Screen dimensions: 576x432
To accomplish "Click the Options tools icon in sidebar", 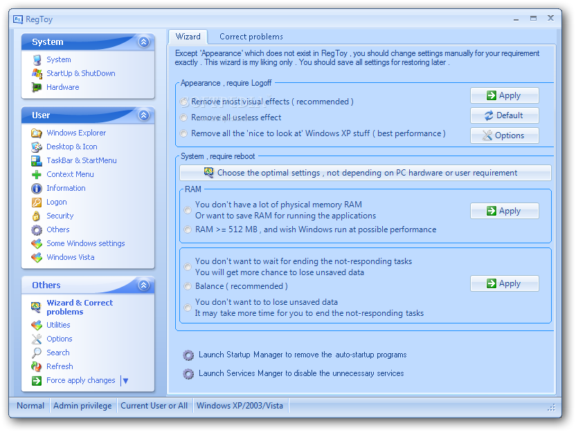I will (37, 339).
